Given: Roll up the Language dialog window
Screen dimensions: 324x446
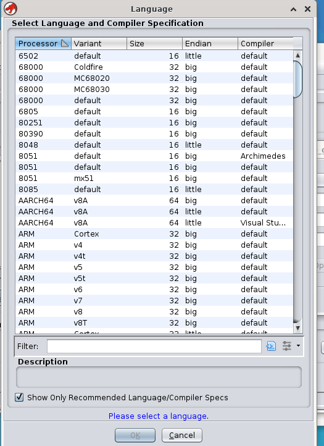Looking at the screenshot, I should pyautogui.click(x=293, y=9).
